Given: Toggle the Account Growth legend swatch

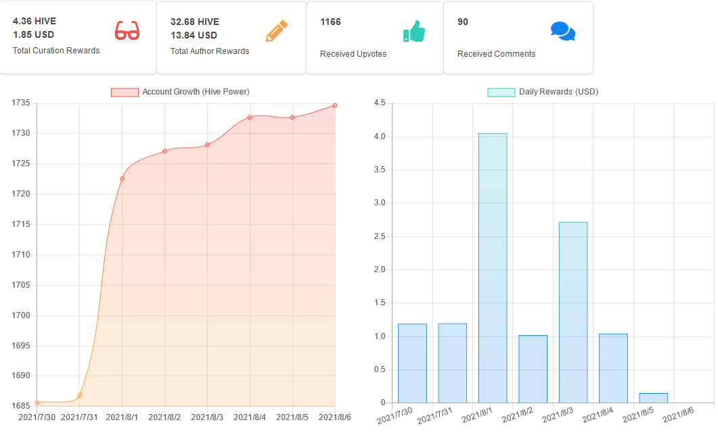Looking at the screenshot, I should click(x=125, y=93).
